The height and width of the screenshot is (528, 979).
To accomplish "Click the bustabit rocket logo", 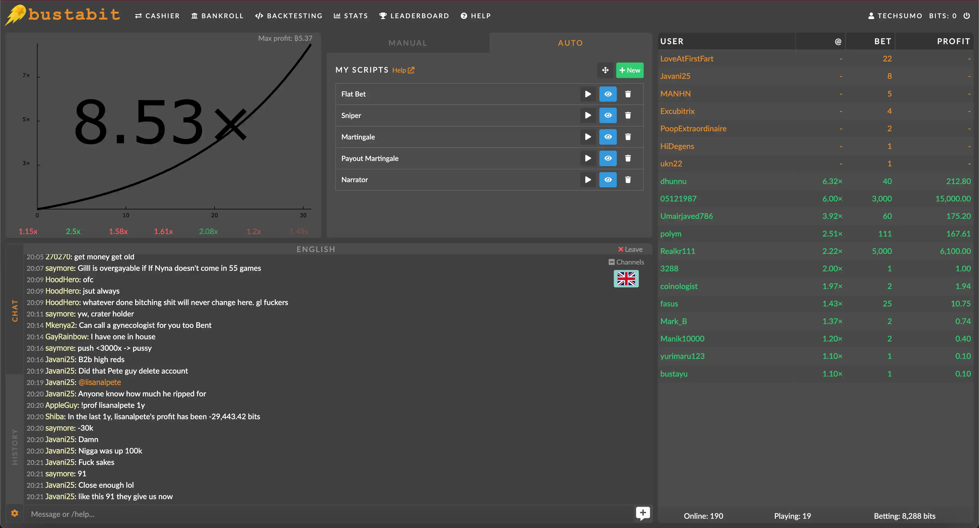I will 15,15.
